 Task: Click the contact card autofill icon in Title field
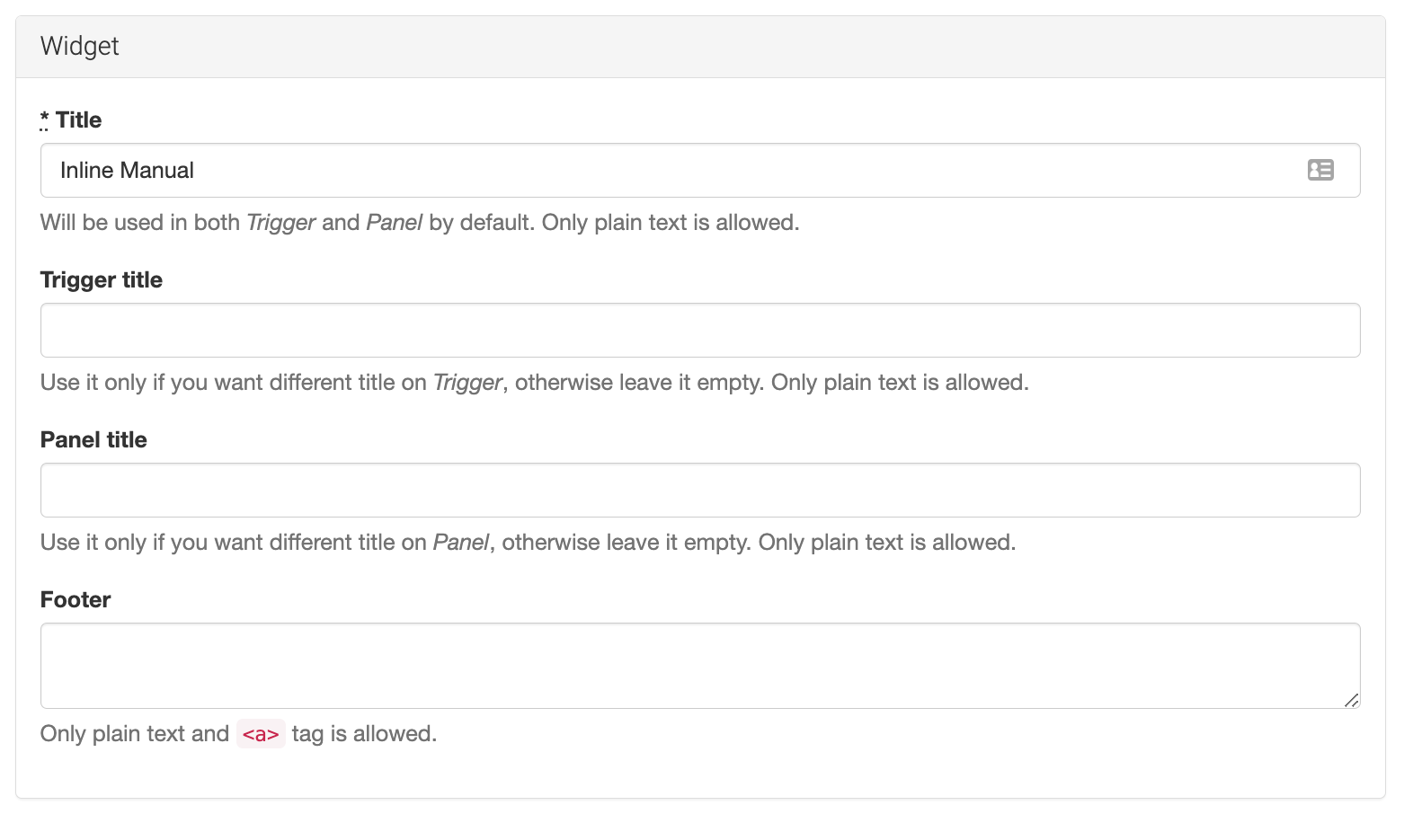[1320, 170]
